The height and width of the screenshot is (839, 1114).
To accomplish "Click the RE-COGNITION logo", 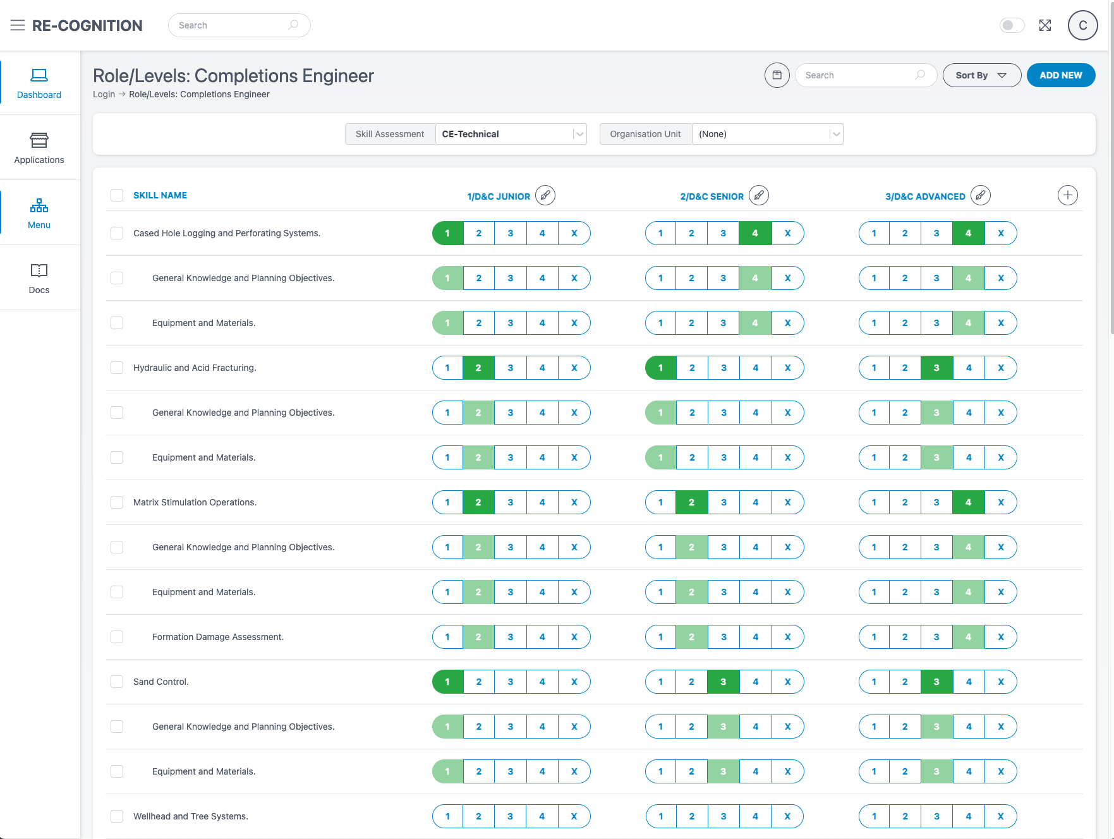I will (87, 25).
